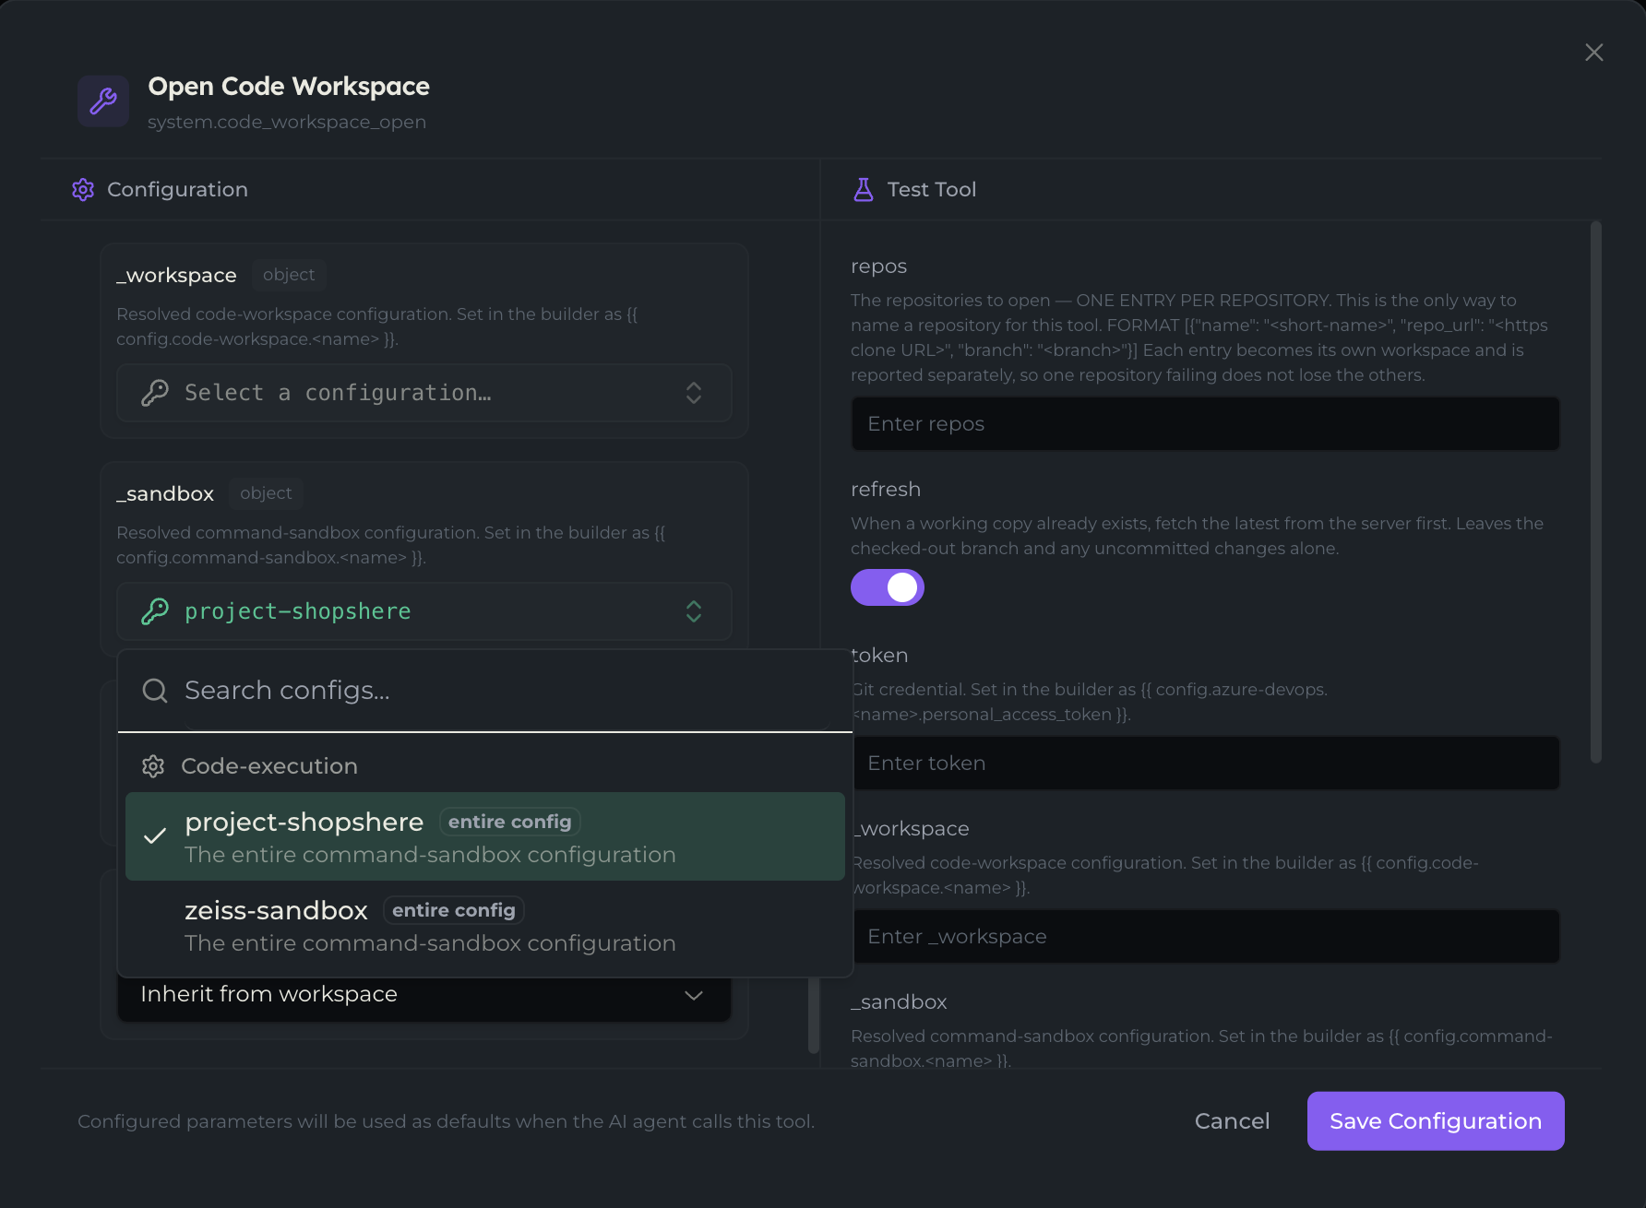Image resolution: width=1646 pixels, height=1208 pixels.
Task: Click the Open Code Workspace title
Action: (x=289, y=87)
